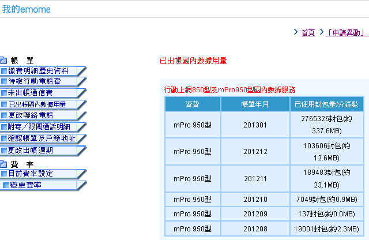Click the 我的emome title link
Screen dimensions: 369x240
tap(26, 9)
